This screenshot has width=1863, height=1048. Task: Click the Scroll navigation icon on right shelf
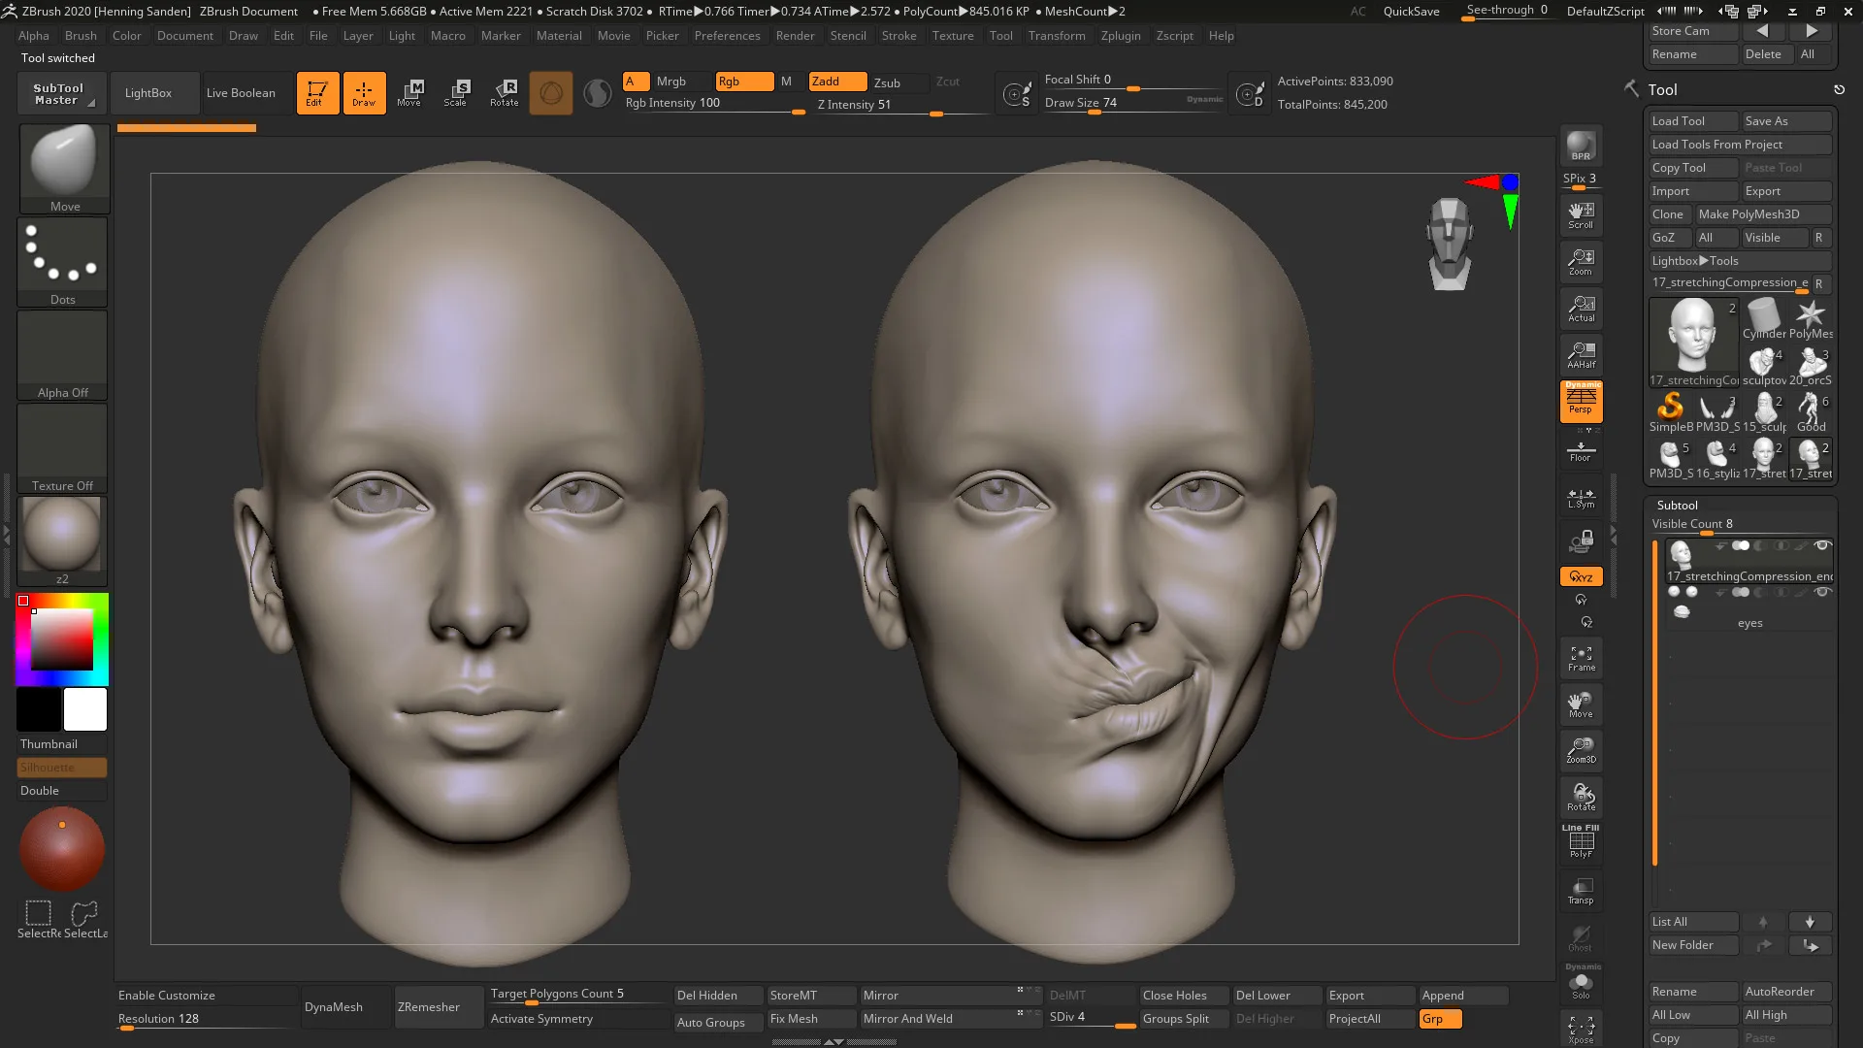tap(1581, 215)
